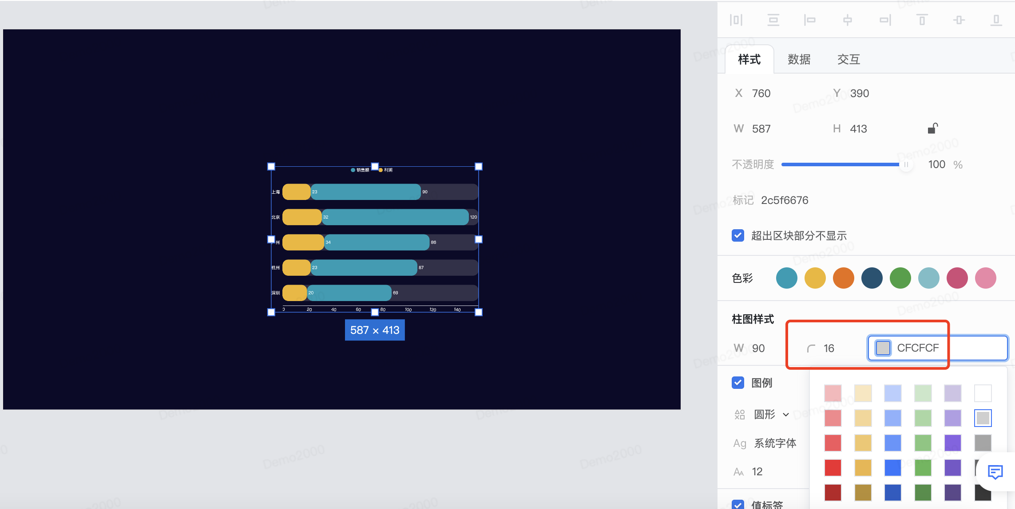Screen dimensions: 1015x509
Task: Click the opacity slider handle
Action: click(x=906, y=164)
